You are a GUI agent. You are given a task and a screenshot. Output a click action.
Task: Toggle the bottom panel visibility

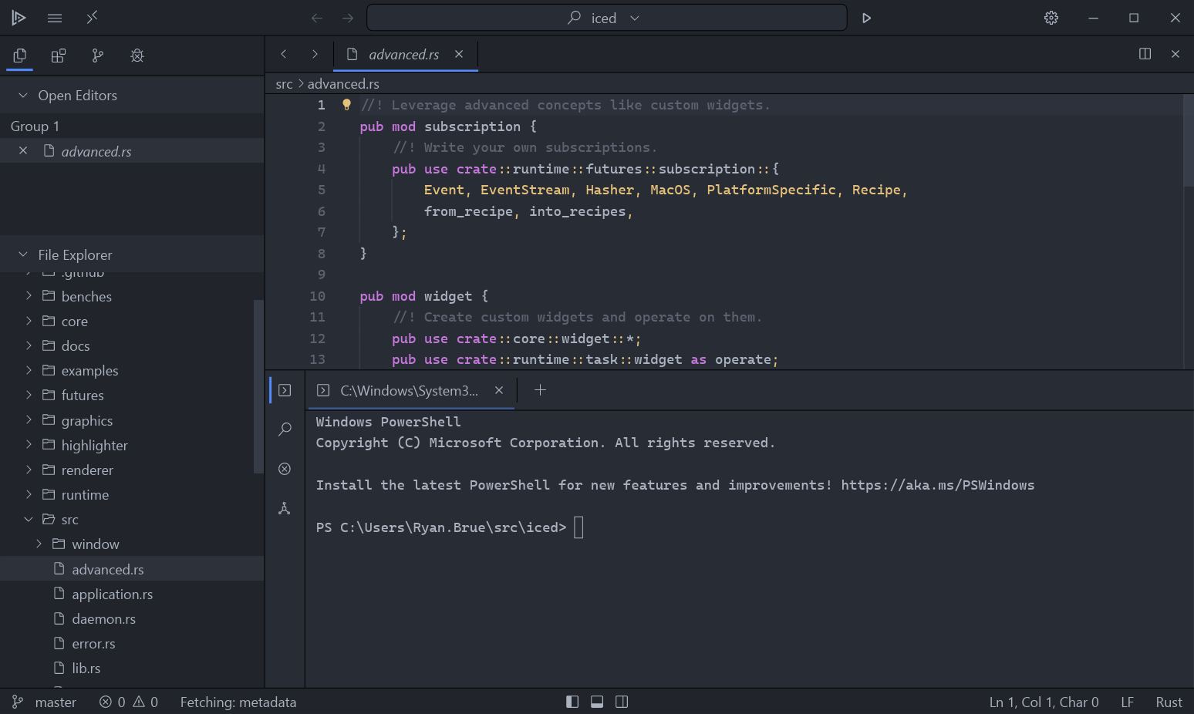pos(597,702)
